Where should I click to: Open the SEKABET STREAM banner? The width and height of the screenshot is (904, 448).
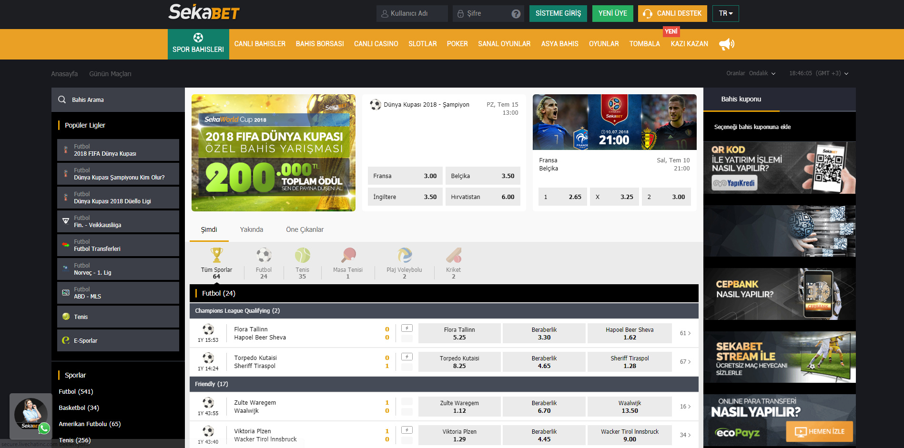pos(780,357)
